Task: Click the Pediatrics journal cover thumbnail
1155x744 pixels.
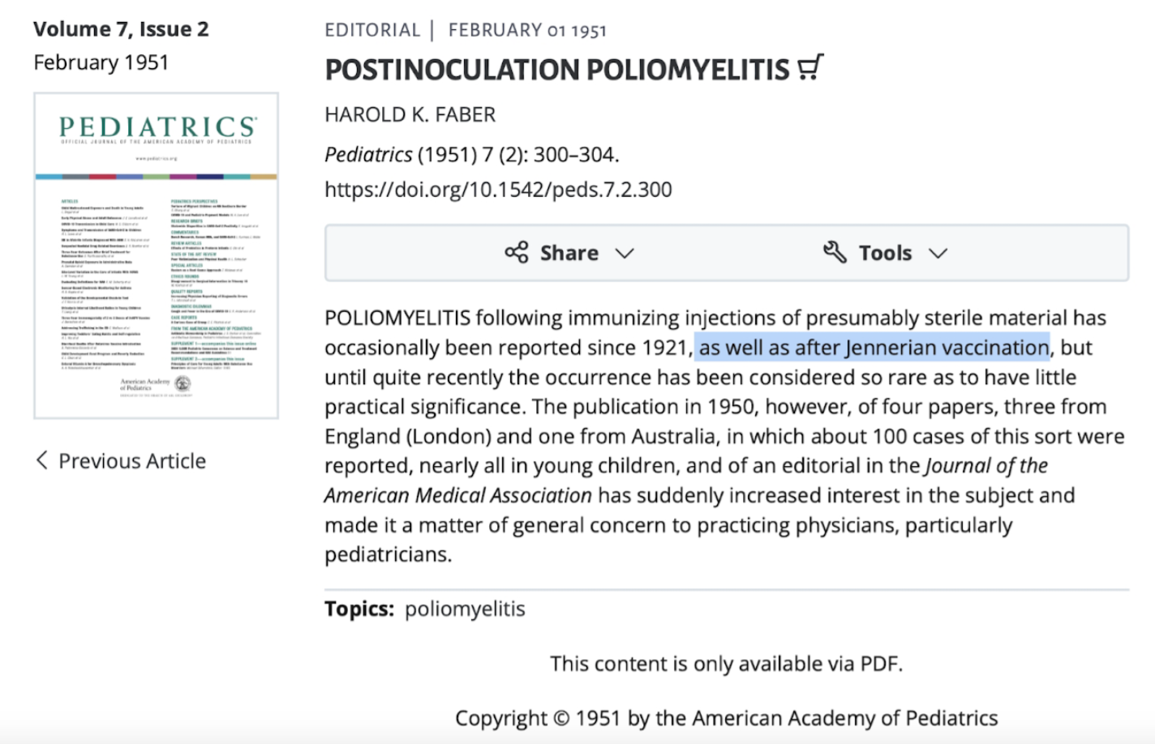Action: tap(156, 255)
